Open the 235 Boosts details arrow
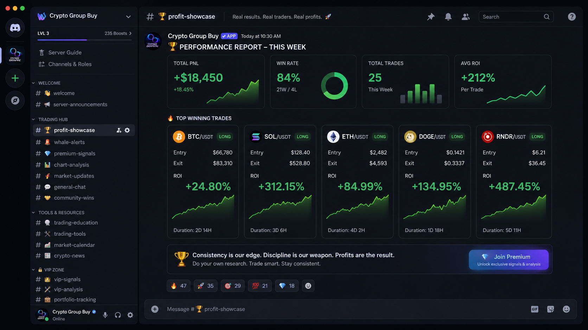The image size is (588, 330). (130, 33)
